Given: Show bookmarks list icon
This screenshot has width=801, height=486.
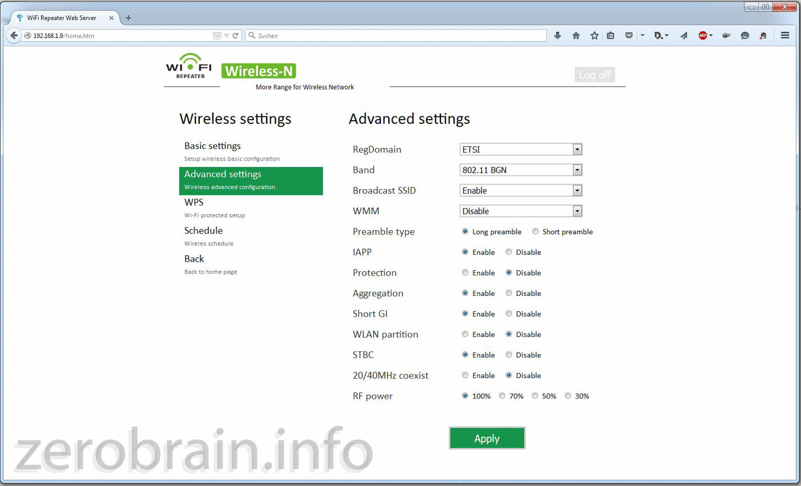Looking at the screenshot, I should [x=610, y=36].
